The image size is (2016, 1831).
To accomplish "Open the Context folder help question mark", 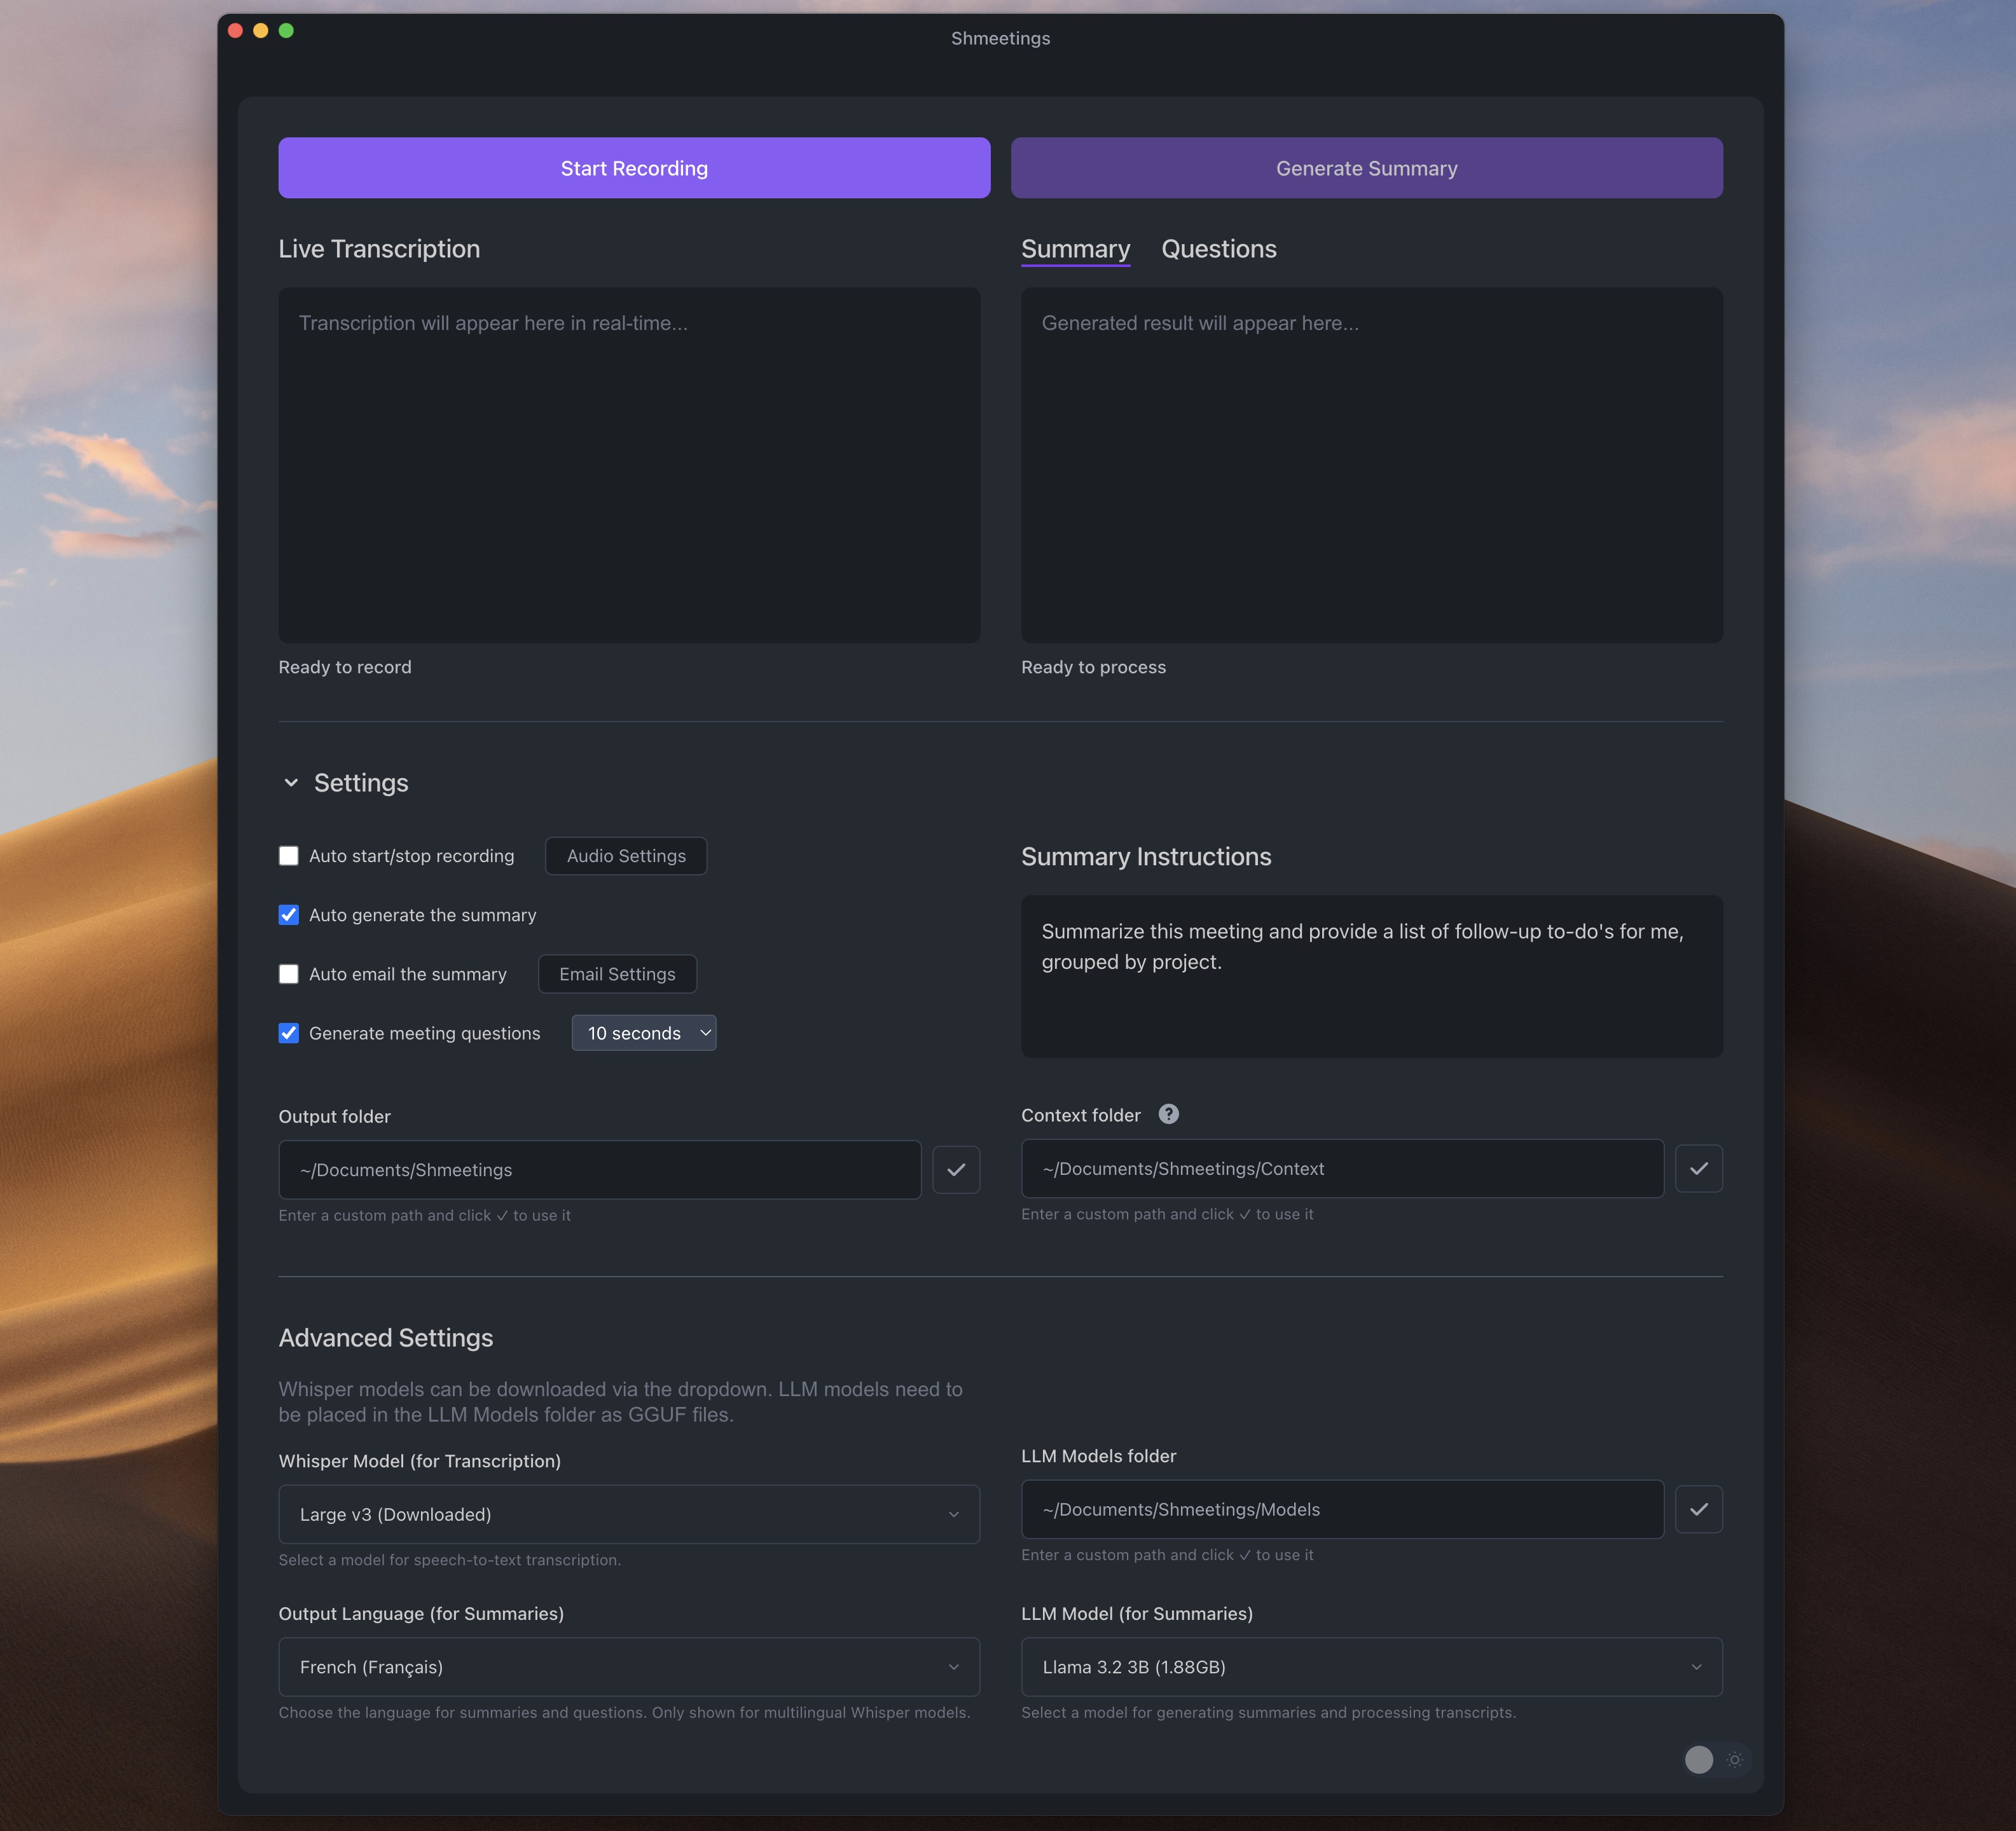I will click(x=1168, y=1113).
